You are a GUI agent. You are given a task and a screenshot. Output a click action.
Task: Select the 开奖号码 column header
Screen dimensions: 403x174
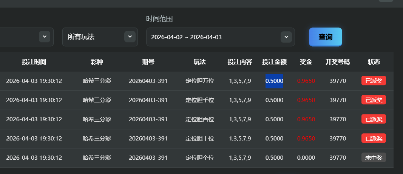click(x=338, y=62)
